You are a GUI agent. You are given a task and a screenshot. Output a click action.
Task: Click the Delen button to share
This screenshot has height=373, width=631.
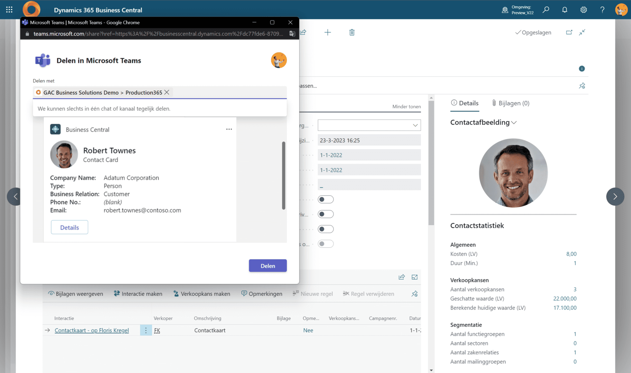[268, 266]
